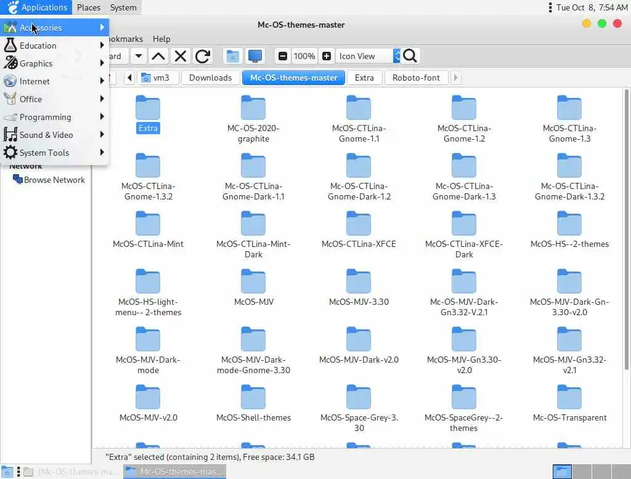Switch to first workspace in pager
Screen dimensions: 631x479
(562, 472)
